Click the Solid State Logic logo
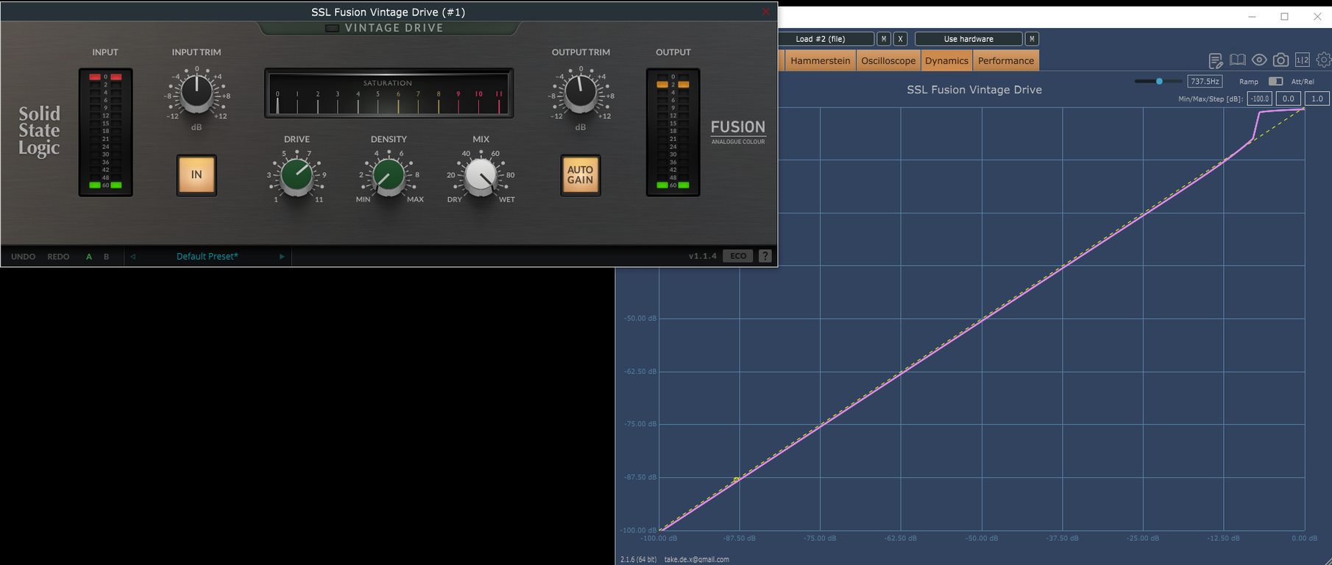 [39, 131]
